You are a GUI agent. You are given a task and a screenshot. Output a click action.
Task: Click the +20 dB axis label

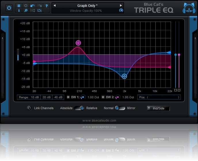click(25, 23)
